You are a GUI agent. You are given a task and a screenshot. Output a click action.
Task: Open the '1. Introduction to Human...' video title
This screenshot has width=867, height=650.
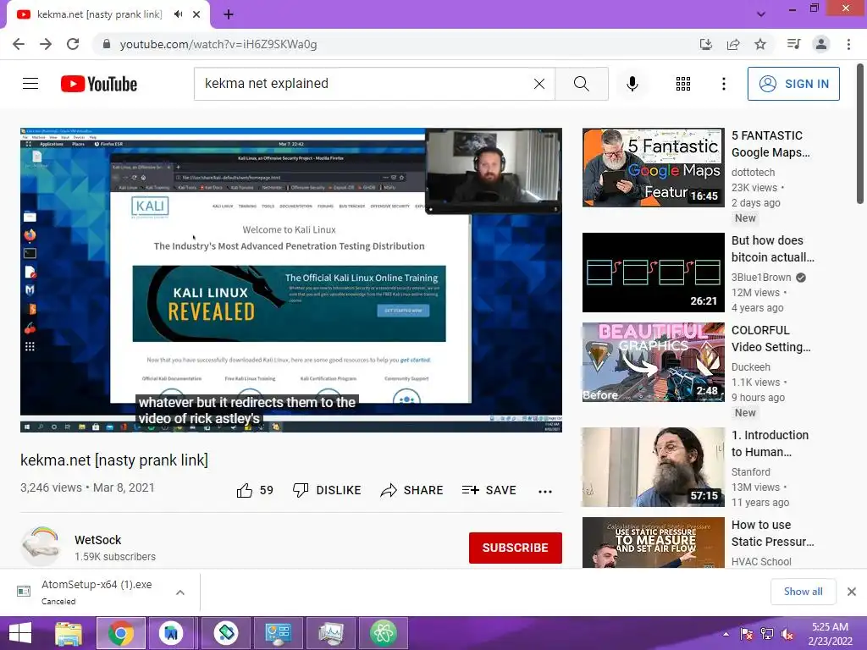tap(770, 443)
